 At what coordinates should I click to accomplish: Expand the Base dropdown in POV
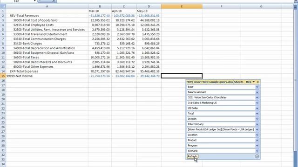(257, 87)
